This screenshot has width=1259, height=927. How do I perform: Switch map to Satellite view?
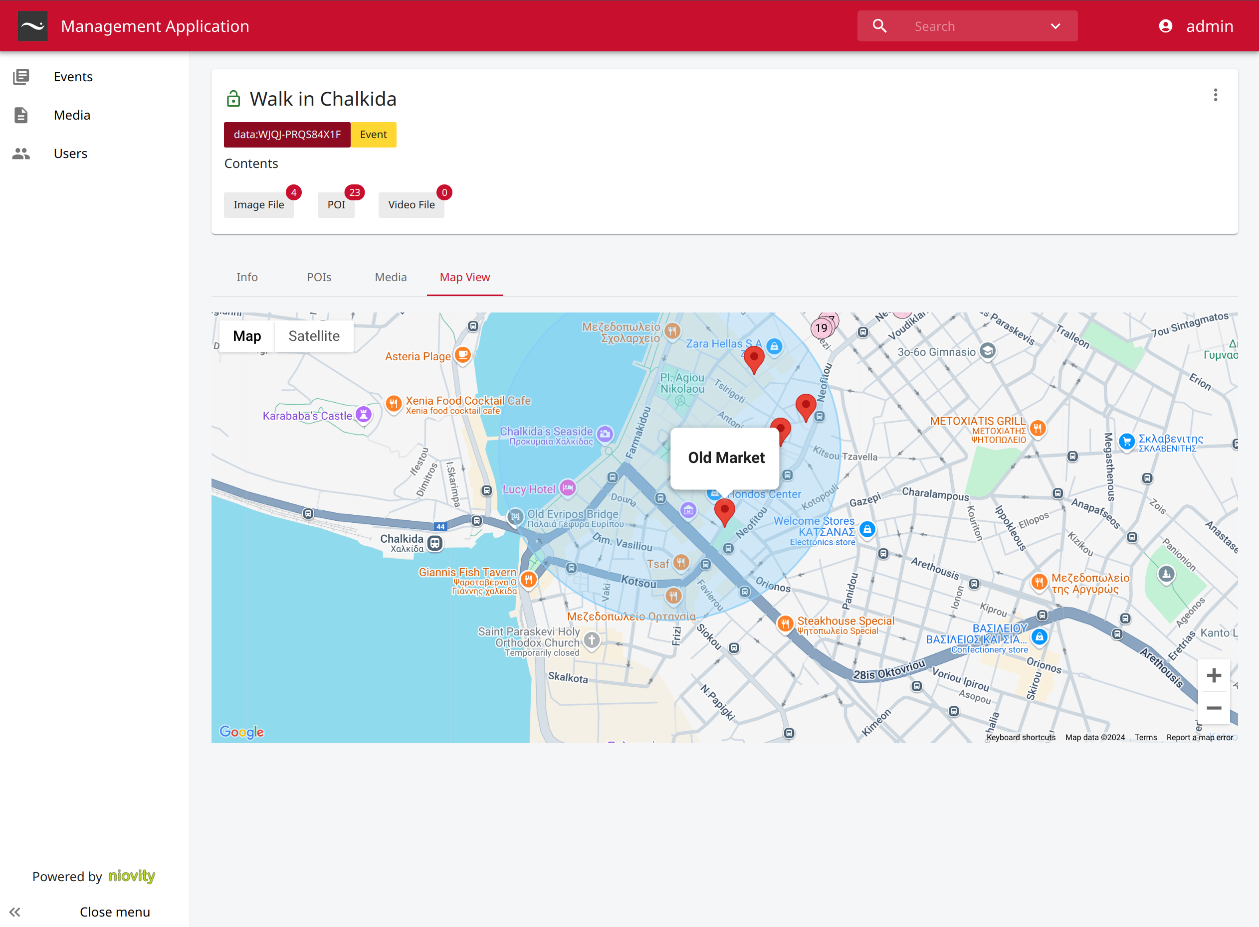pos(314,336)
